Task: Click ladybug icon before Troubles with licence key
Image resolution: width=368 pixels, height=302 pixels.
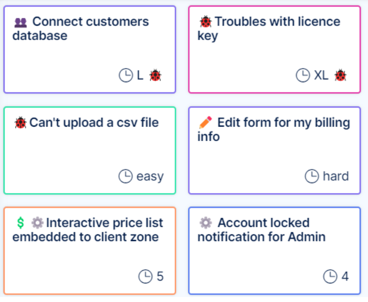Action: click(206, 22)
